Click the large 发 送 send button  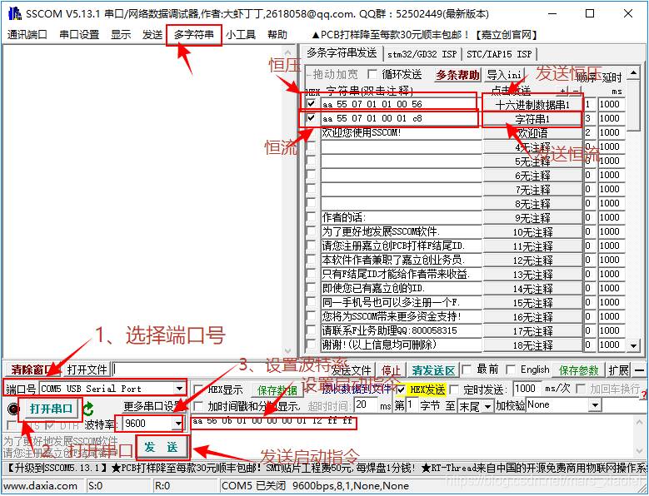[x=161, y=447]
